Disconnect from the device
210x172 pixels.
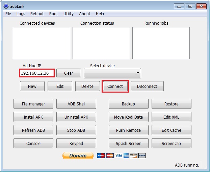pyautogui.click(x=147, y=86)
